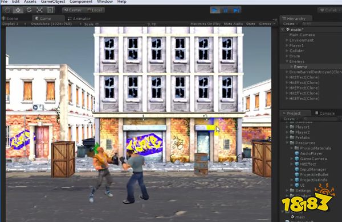Image resolution: width=342 pixels, height=222 pixels.
Task: Open the GameObject menu
Action: 53,2
